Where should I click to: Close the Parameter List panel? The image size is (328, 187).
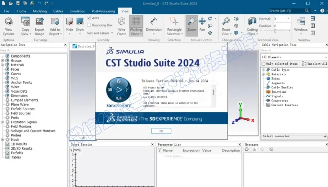click(x=240, y=144)
